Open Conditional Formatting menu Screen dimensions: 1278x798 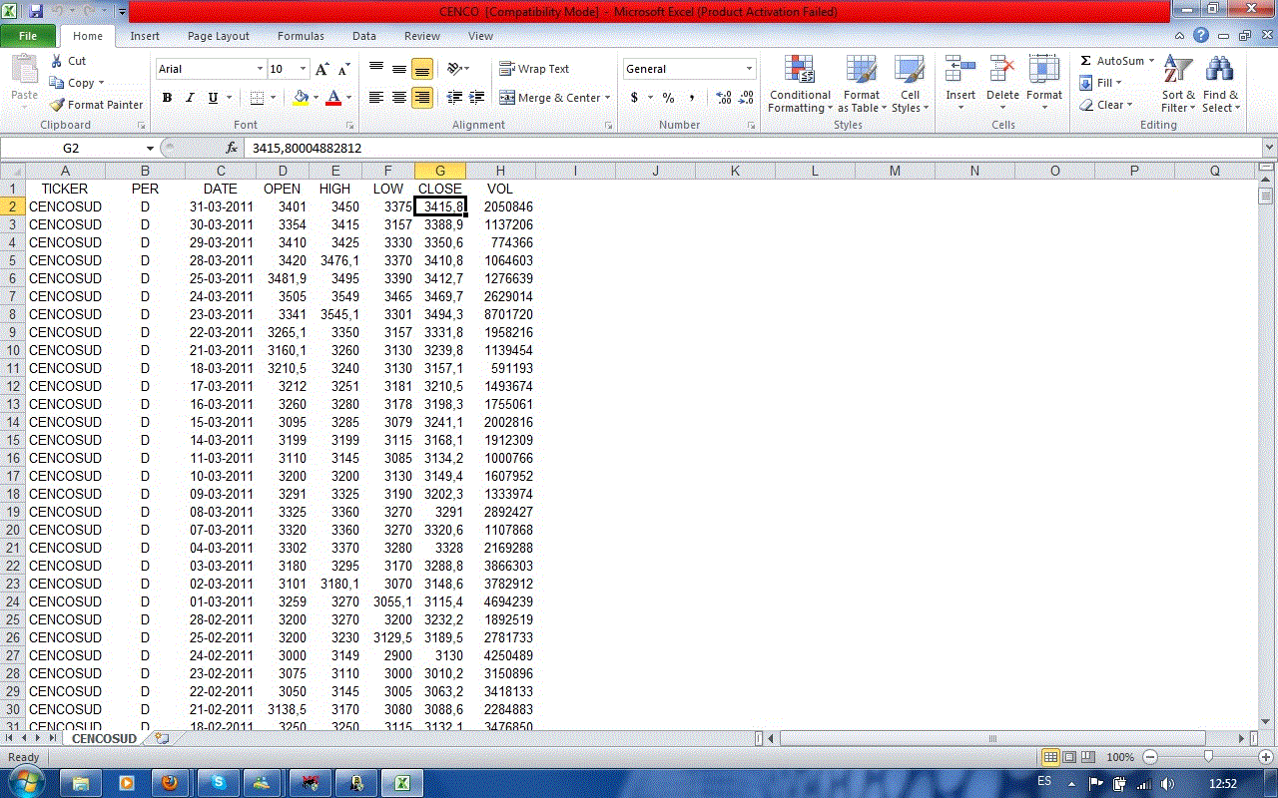pos(800,85)
